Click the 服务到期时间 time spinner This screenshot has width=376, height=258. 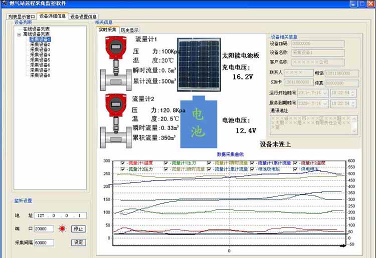[352, 103]
